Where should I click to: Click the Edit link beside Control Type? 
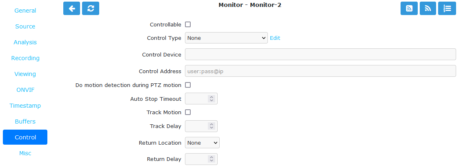[x=275, y=38]
